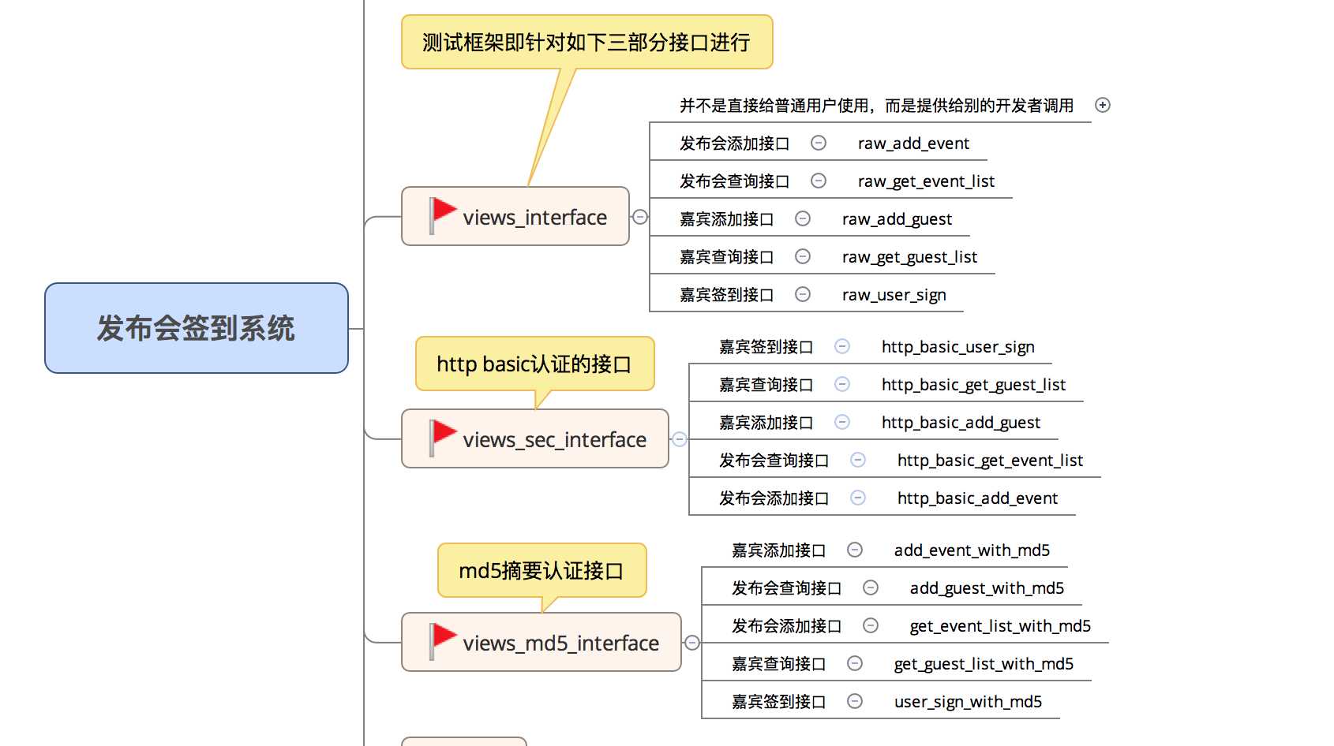
Task: Select 发布会查询接口 beside add_guest_with_md5
Action: pyautogui.click(x=787, y=588)
